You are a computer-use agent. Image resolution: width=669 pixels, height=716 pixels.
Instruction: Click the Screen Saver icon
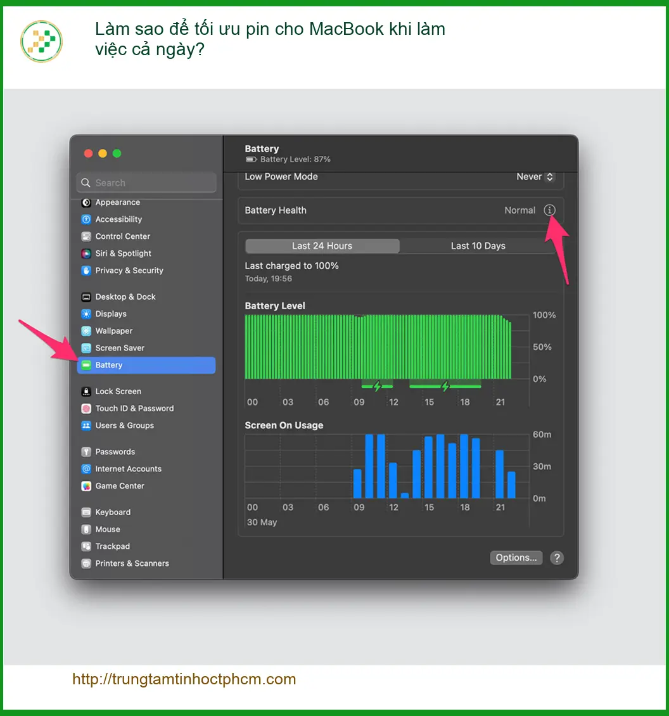tap(86, 348)
